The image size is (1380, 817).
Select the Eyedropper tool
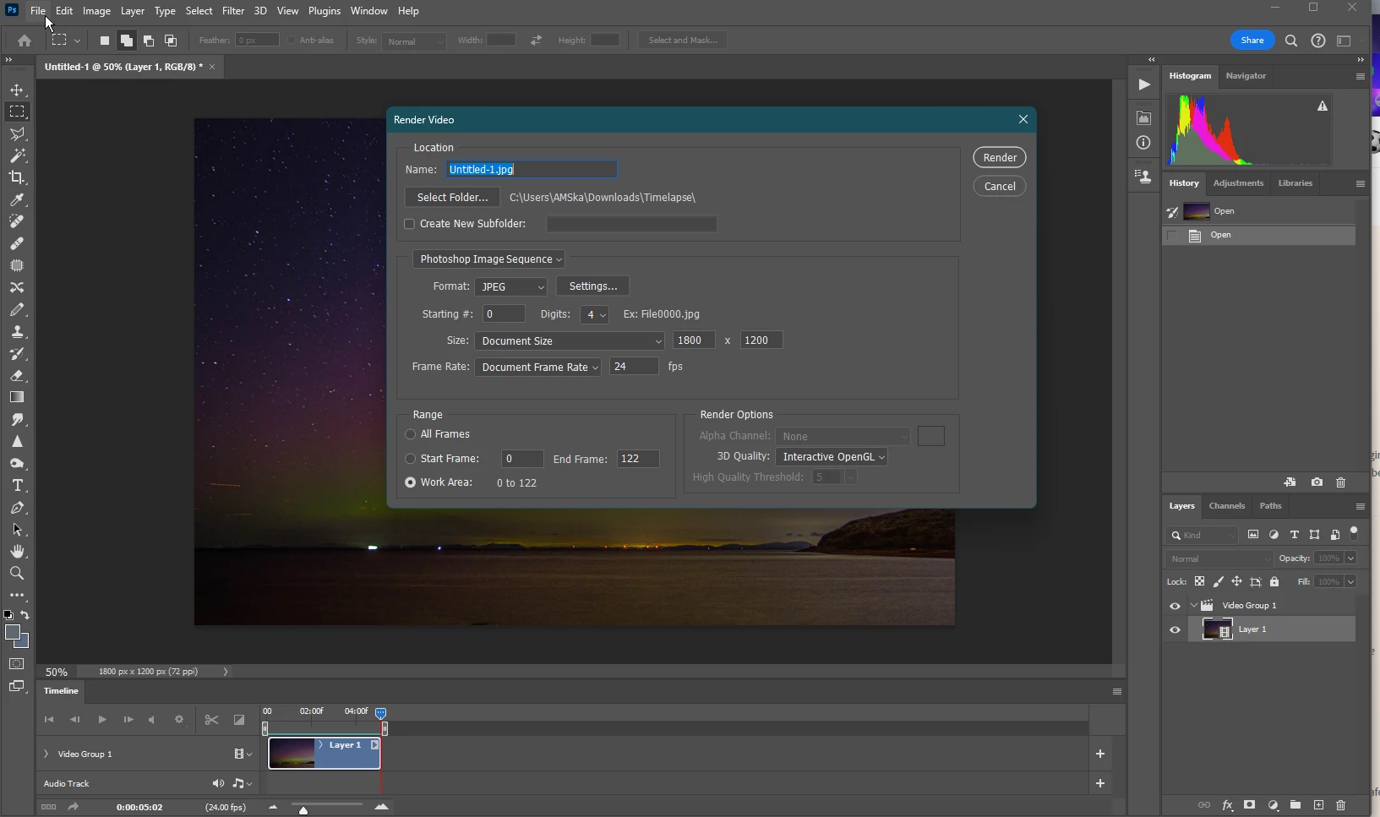pos(17,199)
